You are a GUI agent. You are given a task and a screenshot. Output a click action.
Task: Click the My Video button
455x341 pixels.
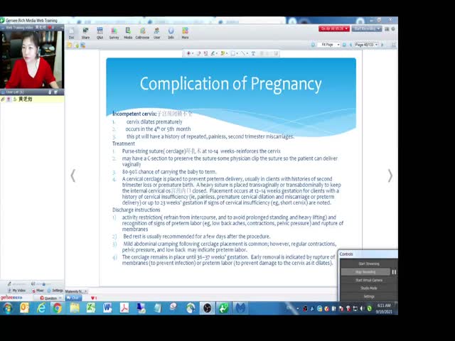click(x=17, y=291)
